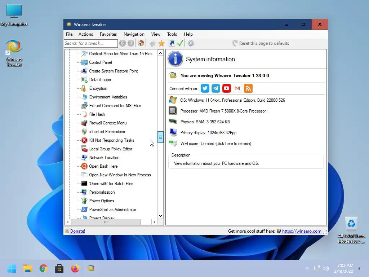Click the Kill Not Responding Tasks red X icon
This screenshot has width=369, height=277.
(x=84, y=140)
